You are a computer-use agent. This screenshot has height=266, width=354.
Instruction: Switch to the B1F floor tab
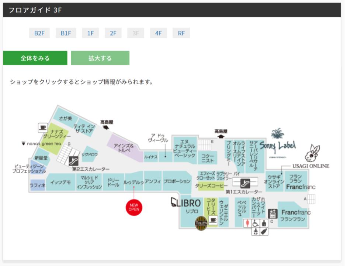tap(66, 33)
